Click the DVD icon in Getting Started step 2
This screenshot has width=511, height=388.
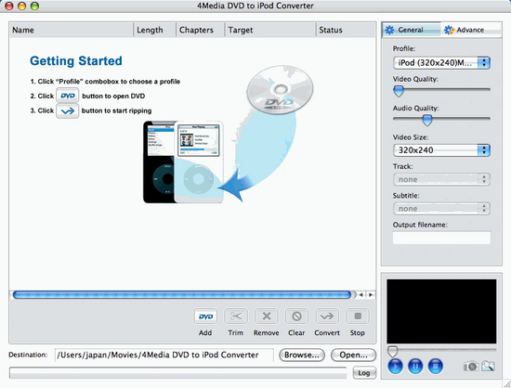pos(68,96)
